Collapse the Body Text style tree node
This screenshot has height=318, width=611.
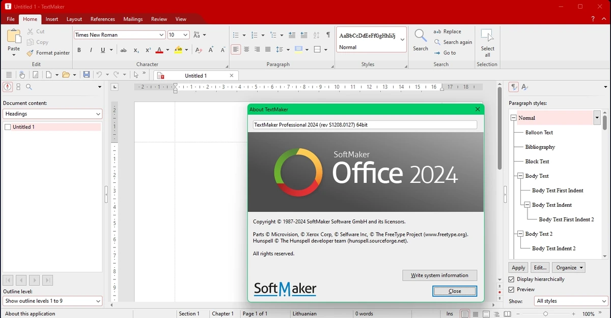pyautogui.click(x=520, y=176)
